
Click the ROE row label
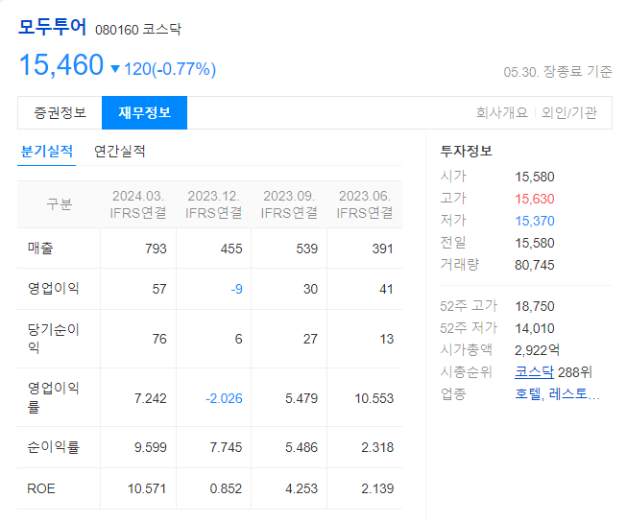click(x=40, y=488)
